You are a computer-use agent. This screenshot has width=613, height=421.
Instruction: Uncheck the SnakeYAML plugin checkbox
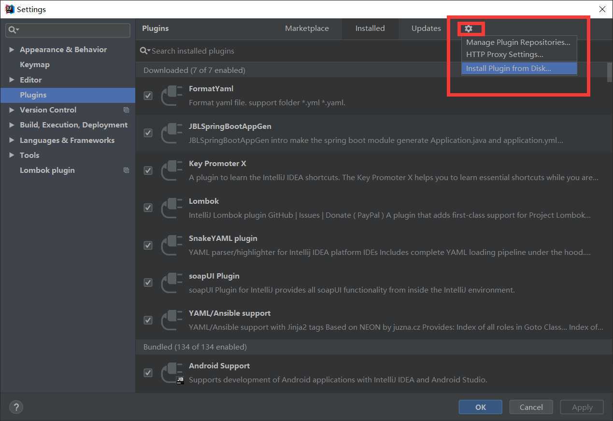pos(148,245)
